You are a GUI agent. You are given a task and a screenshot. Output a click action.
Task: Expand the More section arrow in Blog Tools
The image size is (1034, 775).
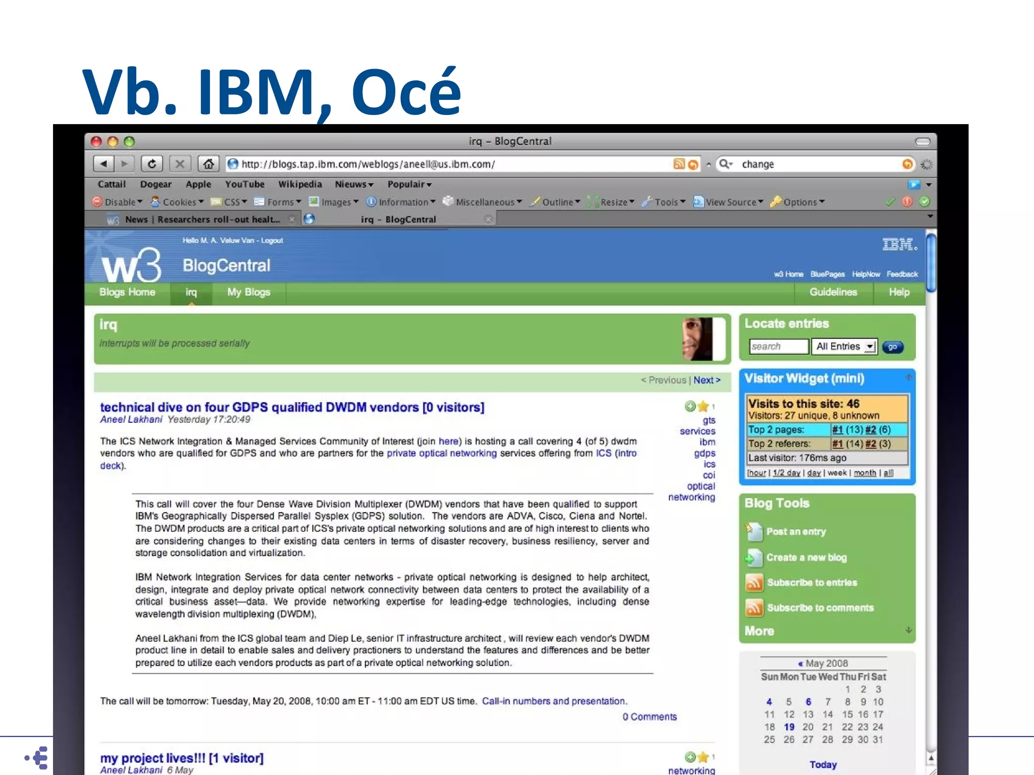click(x=908, y=630)
